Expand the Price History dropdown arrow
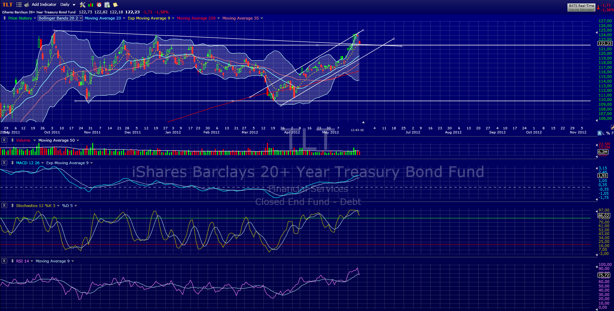 tap(35, 18)
